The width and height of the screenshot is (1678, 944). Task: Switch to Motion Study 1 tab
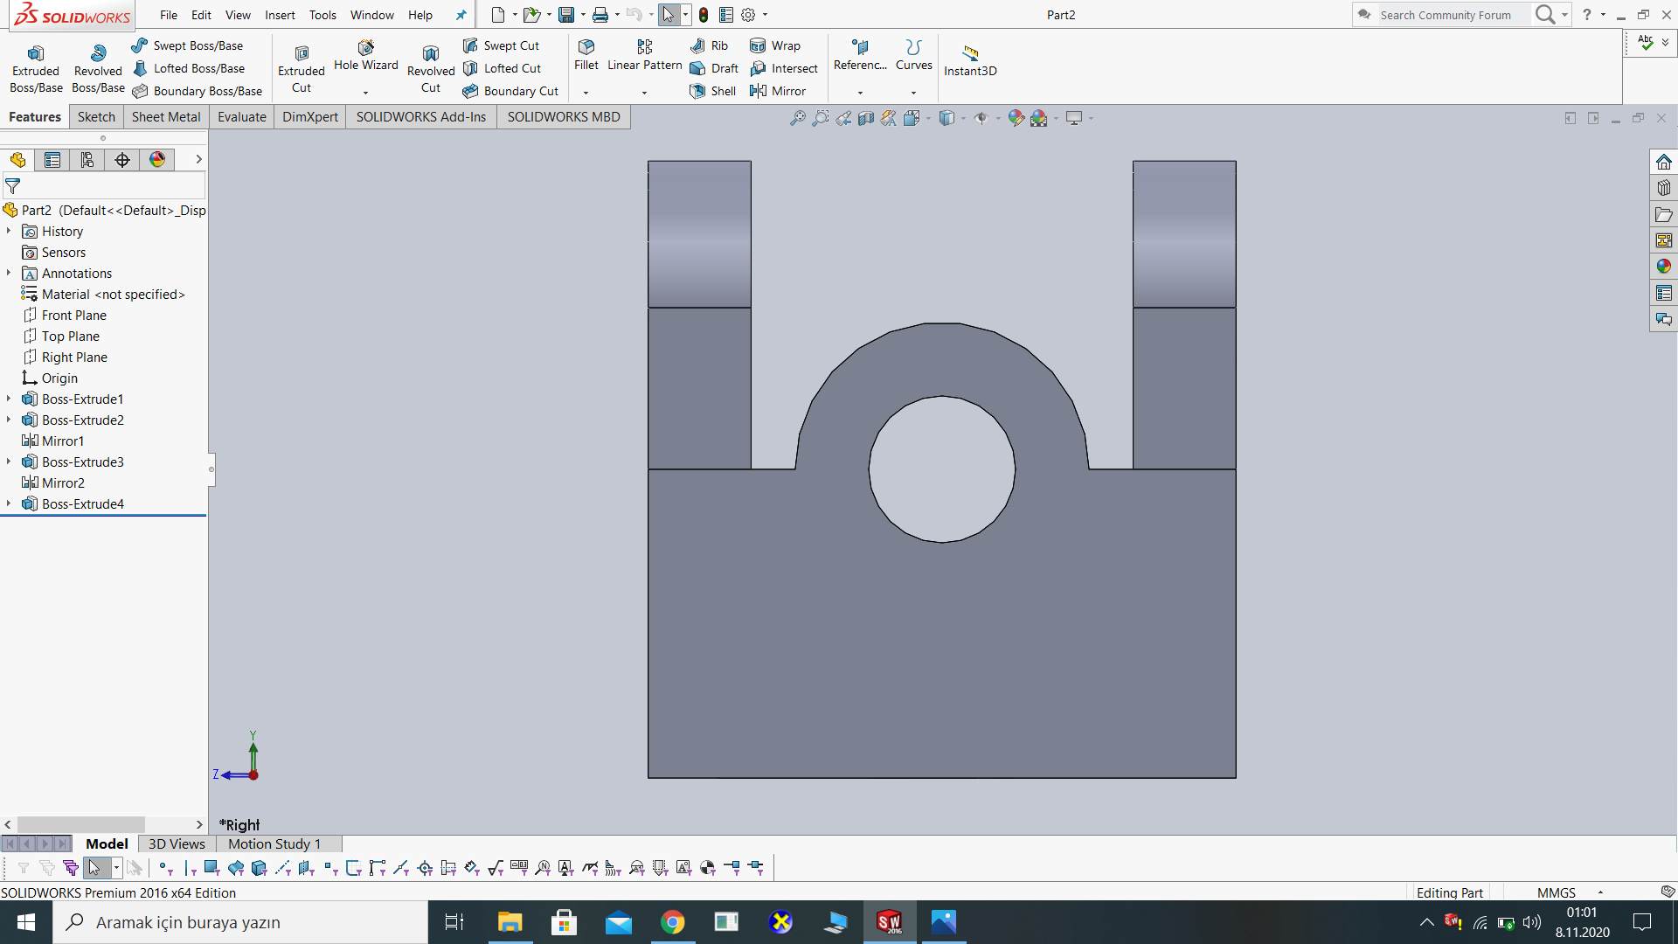pyautogui.click(x=274, y=844)
